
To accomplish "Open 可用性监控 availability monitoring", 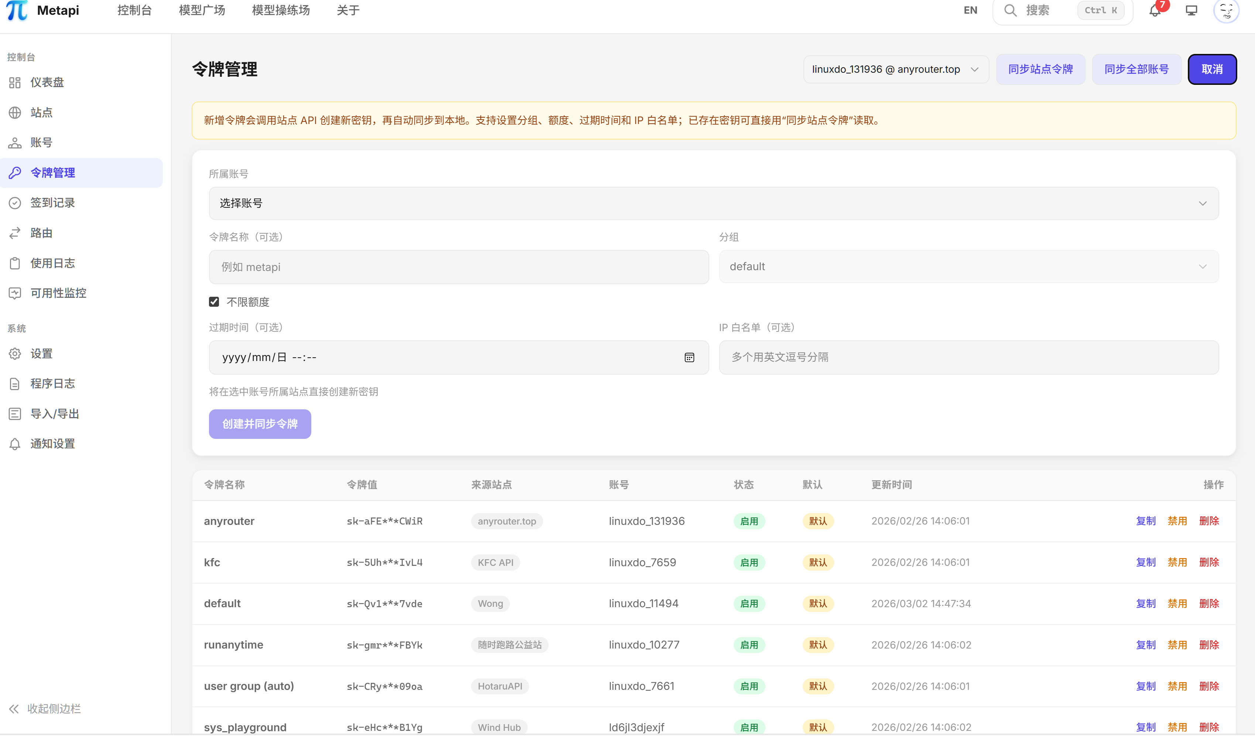I will point(58,293).
